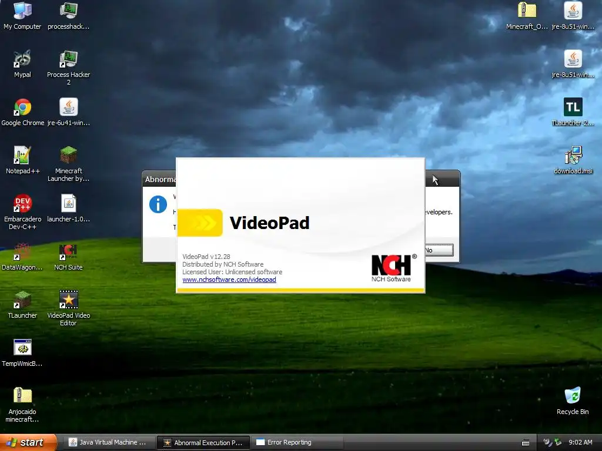This screenshot has height=451, width=602.
Task: Select TLauncher-2... installer TL icon
Action: (x=573, y=112)
